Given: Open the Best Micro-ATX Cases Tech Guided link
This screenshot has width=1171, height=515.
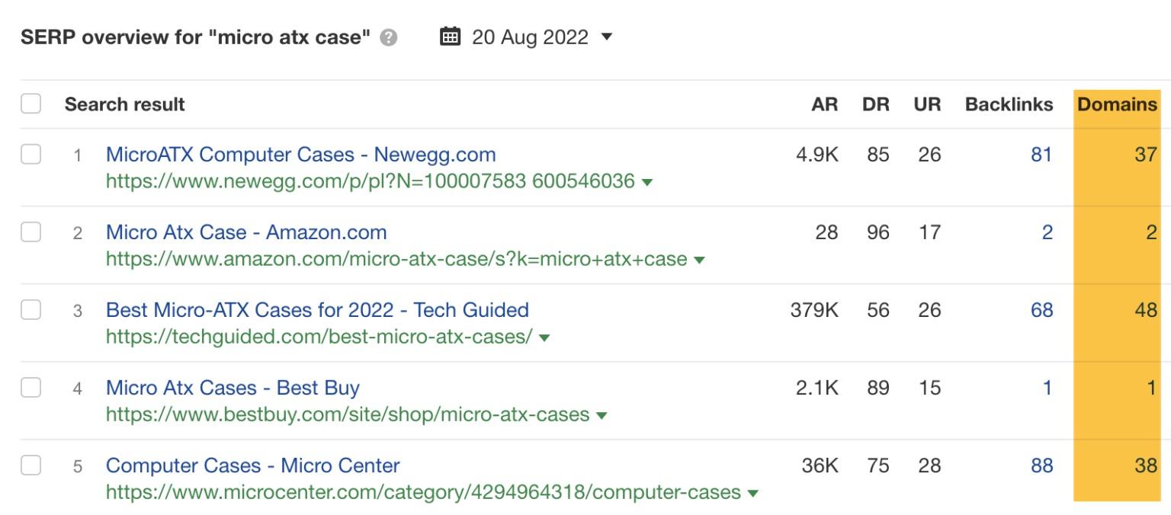Looking at the screenshot, I should click(319, 309).
